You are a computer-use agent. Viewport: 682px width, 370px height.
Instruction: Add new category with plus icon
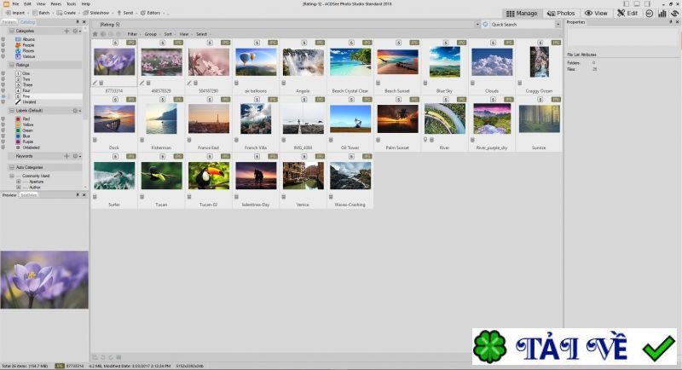[x=66, y=31]
